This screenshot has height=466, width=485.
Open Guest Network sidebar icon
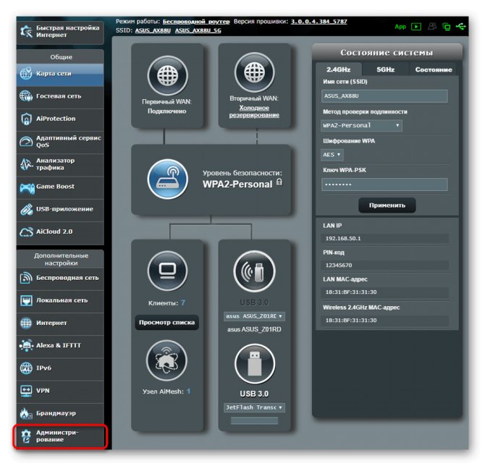click(26, 96)
